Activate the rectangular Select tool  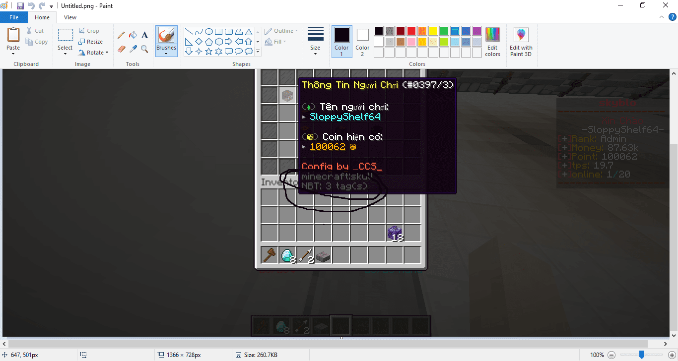65,35
